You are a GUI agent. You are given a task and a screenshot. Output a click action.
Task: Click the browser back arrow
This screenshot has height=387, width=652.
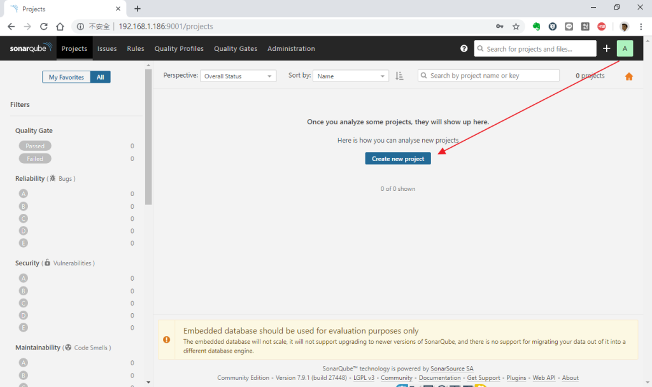pyautogui.click(x=11, y=27)
